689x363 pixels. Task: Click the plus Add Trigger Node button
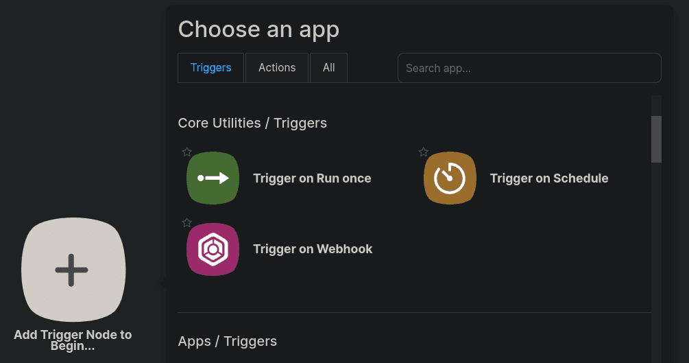73,270
